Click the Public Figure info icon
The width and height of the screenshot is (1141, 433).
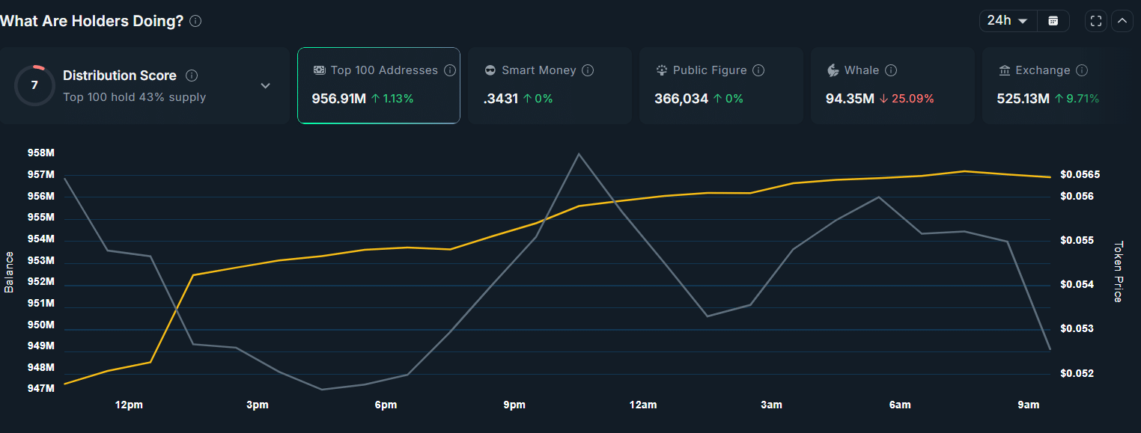pyautogui.click(x=758, y=70)
